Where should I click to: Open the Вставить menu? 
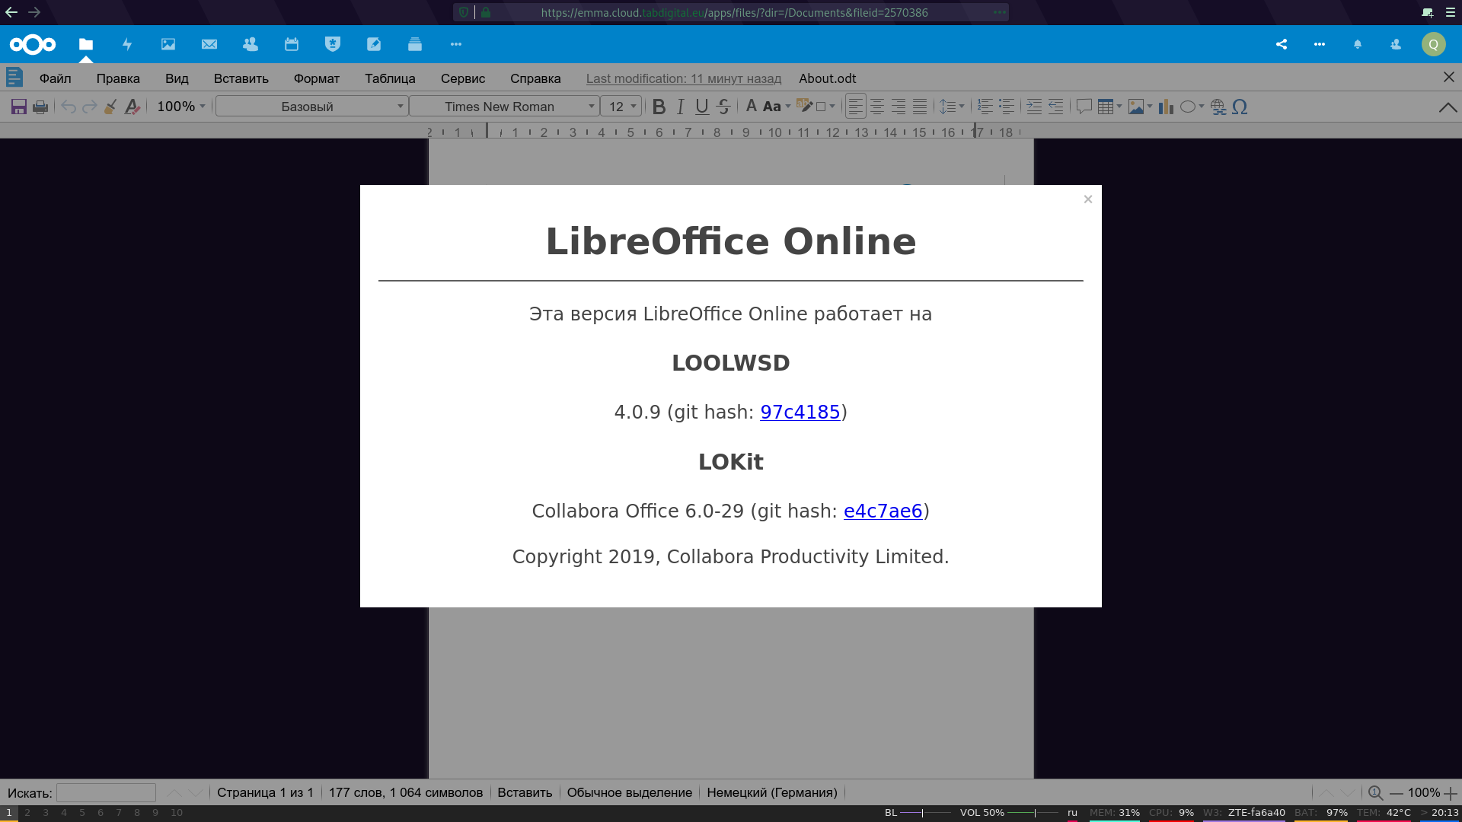241,78
